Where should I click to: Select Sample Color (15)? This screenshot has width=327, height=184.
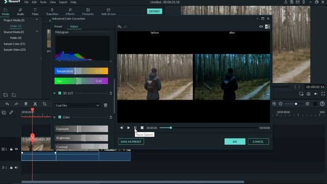14,44
